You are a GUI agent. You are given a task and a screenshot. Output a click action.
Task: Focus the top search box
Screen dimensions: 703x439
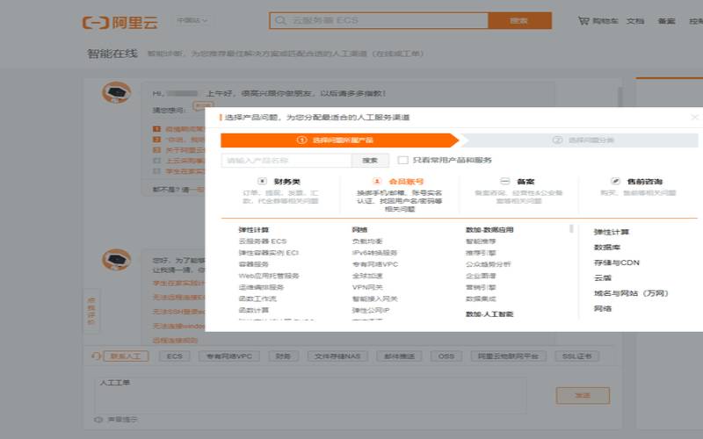coord(380,20)
